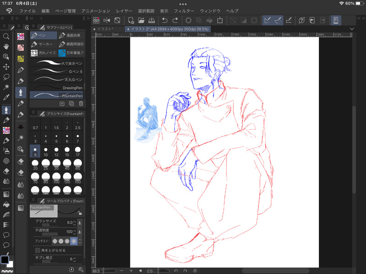Screen dimensions: 366x274
Task: Click the ブラシサイズ slider bar
Action: point(50,225)
